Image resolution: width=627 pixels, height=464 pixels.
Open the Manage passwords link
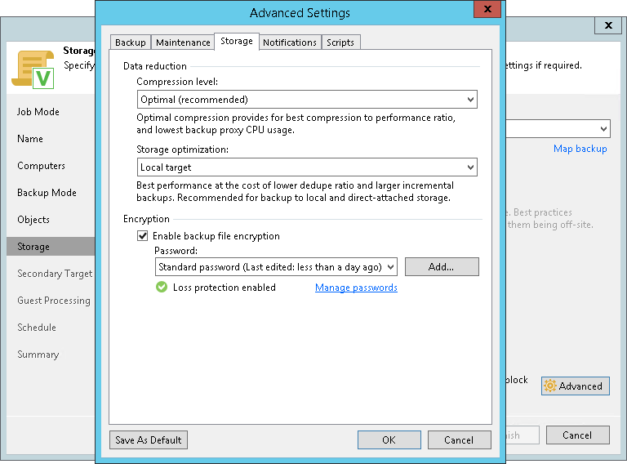[x=356, y=288]
